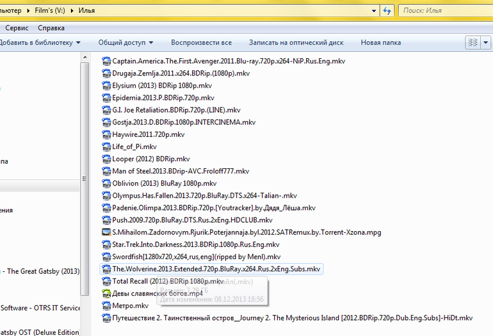The width and height of the screenshot is (493, 336).
Task: Click the Life_of_Pi.mkv file icon
Action: tap(107, 147)
